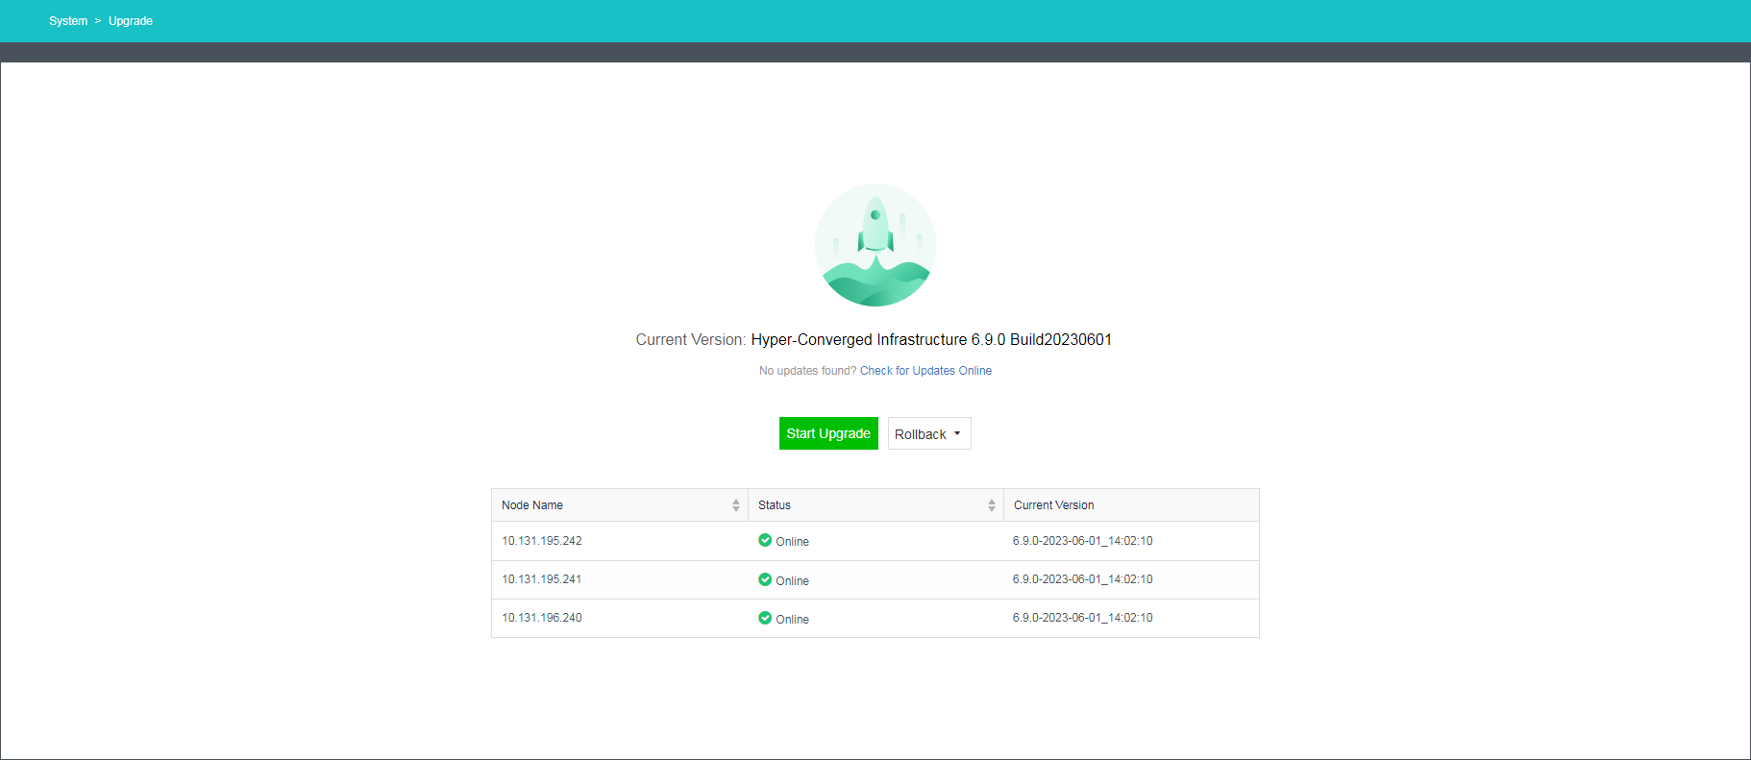Image resolution: width=1751 pixels, height=760 pixels.
Task: Click the version cell for node 10.131.195.242
Action: (x=1082, y=541)
